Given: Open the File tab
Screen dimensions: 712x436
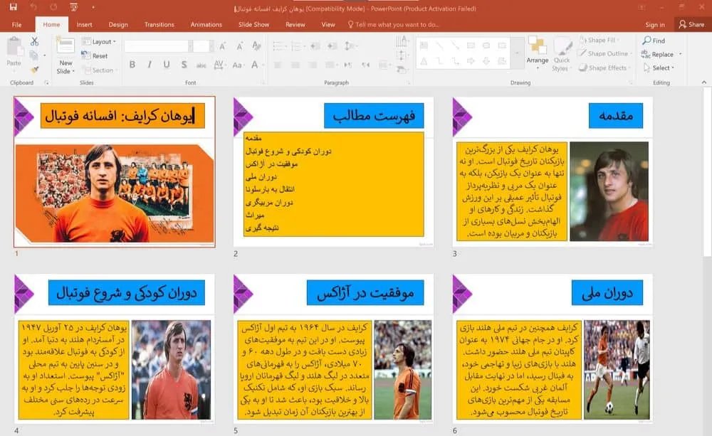Looking at the screenshot, I should click(17, 24).
